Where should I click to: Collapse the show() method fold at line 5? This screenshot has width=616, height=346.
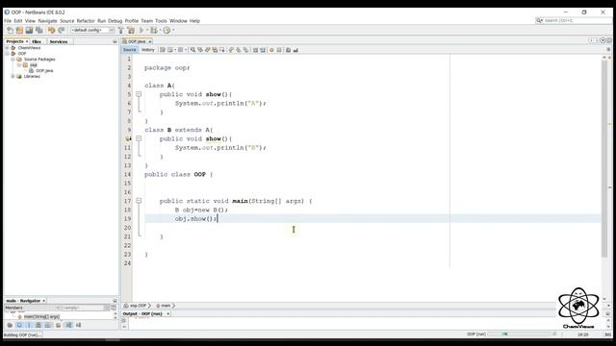(139, 94)
